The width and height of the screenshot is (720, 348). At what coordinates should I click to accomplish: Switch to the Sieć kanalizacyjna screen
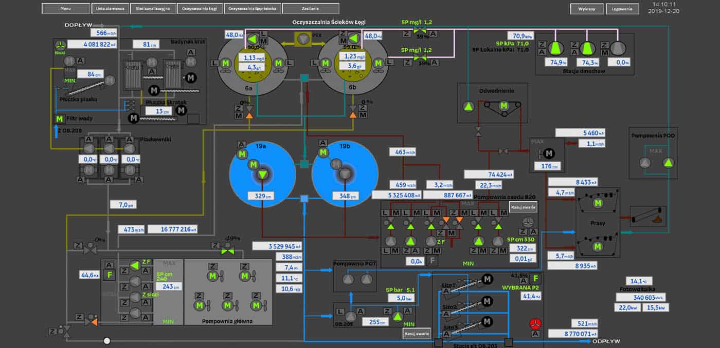click(x=152, y=9)
